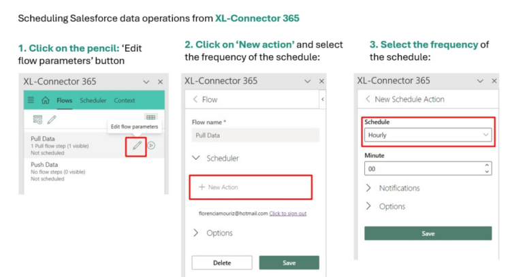Collapse the Scheduler section
Viewport: 523px width, 277px height.
tap(196, 158)
